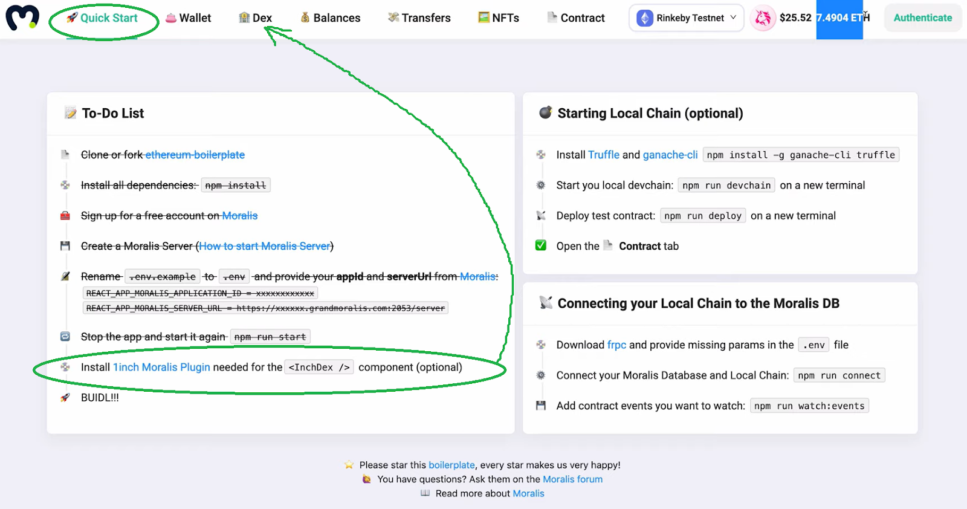Image resolution: width=967 pixels, height=509 pixels.
Task: Click the .env code label beside file
Action: 814,345
